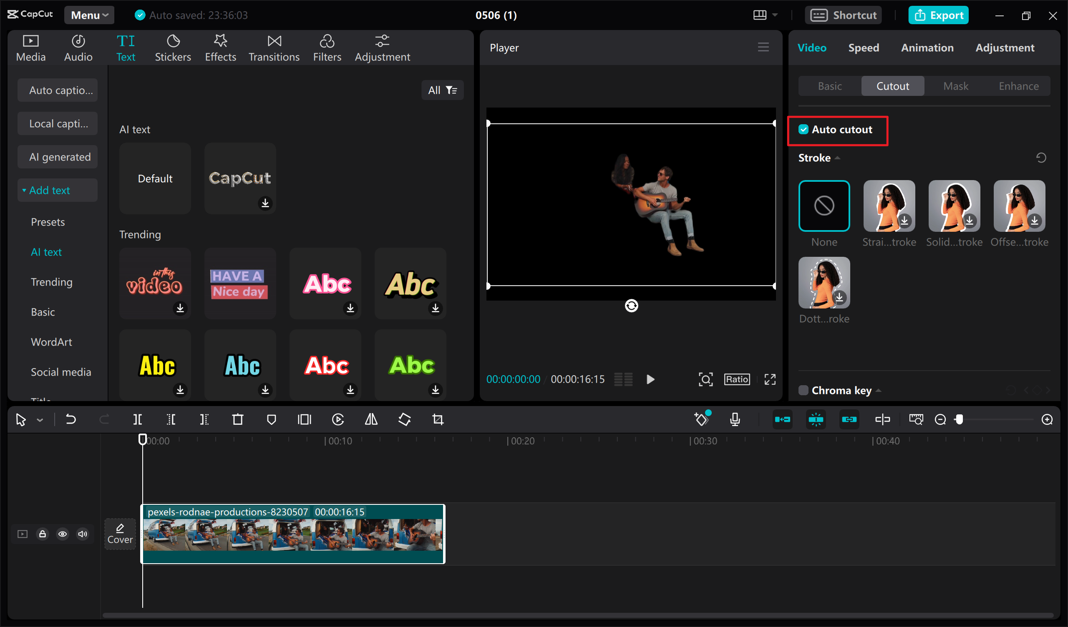Click the Auto captions button
The width and height of the screenshot is (1068, 627).
pyautogui.click(x=58, y=90)
